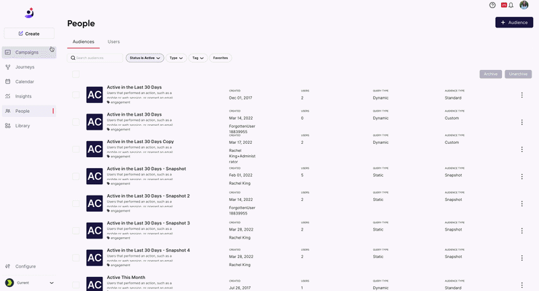Click engagement tag on Snapshot 4 row
Image resolution: width=539 pixels, height=291 pixels.
[119, 265]
